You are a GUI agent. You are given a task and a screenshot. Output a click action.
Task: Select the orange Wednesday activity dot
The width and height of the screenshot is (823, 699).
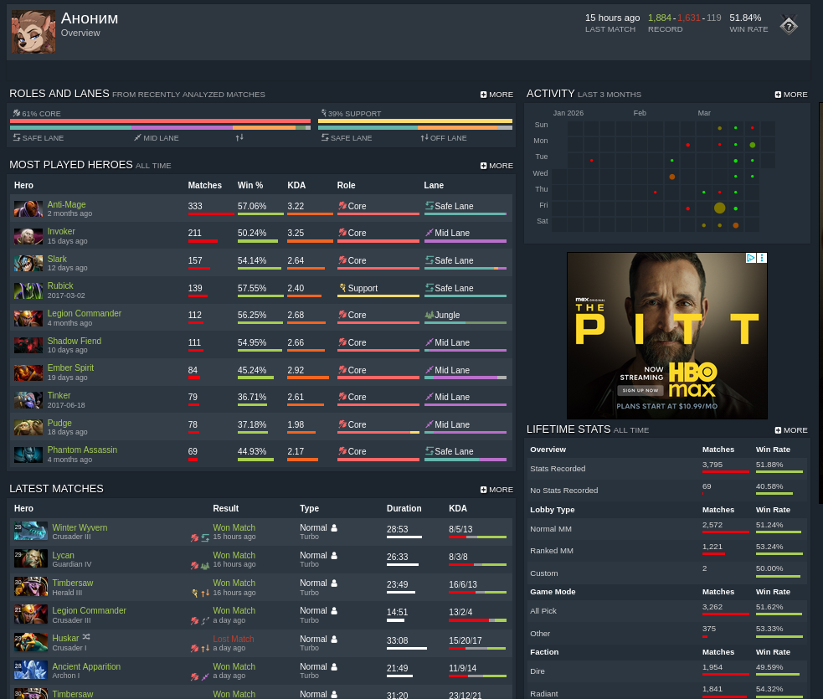671,177
